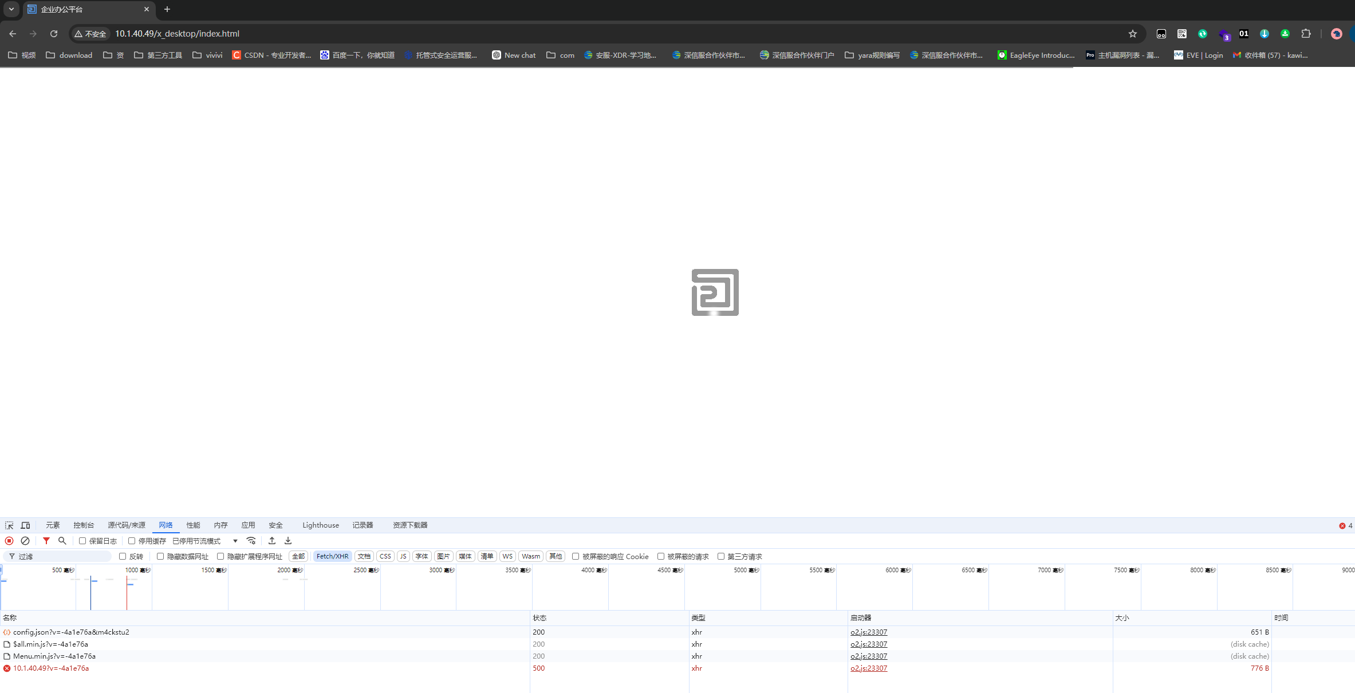Clear the network log
1355x693 pixels.
25,541
